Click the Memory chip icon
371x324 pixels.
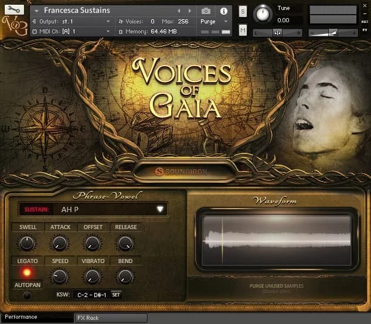[121, 32]
